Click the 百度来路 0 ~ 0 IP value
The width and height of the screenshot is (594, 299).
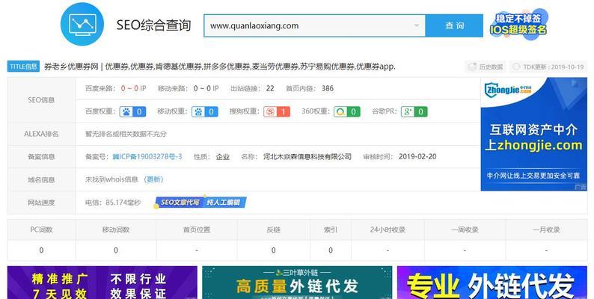pos(133,88)
